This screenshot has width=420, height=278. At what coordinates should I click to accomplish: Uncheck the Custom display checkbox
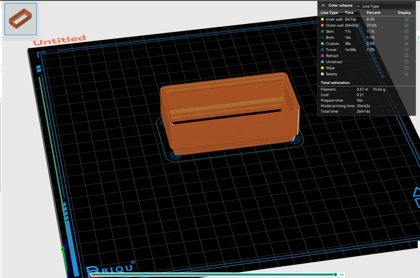tap(406, 44)
